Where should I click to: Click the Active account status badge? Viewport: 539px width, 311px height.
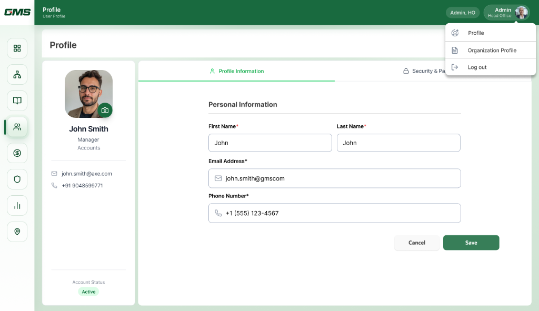tap(88, 292)
